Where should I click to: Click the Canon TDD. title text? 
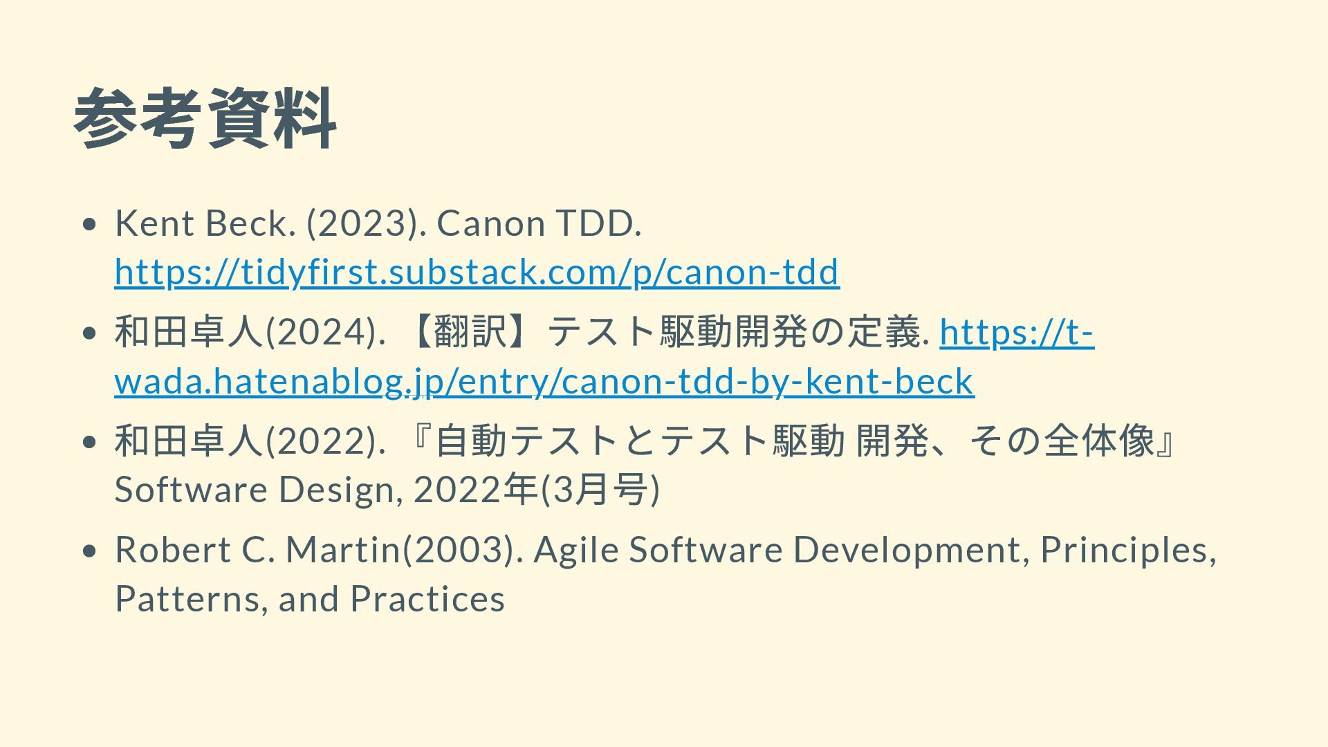(x=539, y=223)
